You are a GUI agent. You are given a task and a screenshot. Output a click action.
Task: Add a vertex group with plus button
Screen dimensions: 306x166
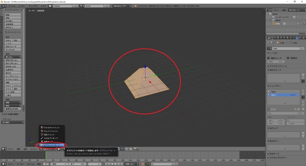coord(303,75)
